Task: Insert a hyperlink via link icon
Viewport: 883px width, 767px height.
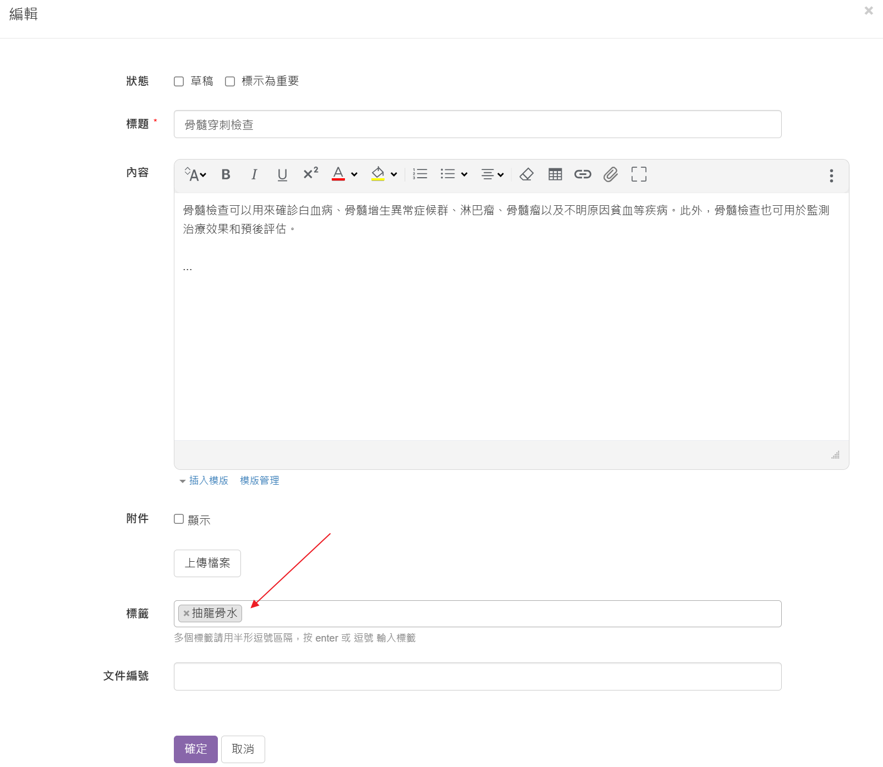Action: [583, 174]
